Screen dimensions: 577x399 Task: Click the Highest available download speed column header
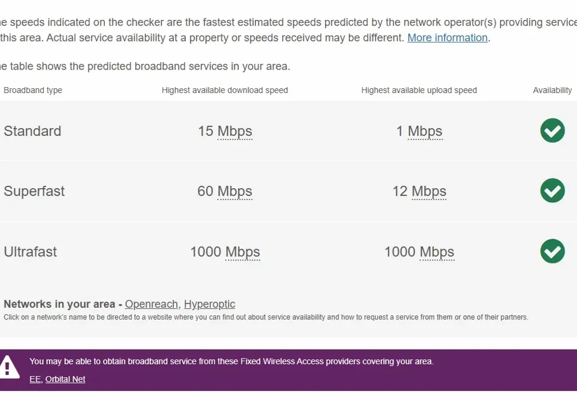click(x=225, y=90)
